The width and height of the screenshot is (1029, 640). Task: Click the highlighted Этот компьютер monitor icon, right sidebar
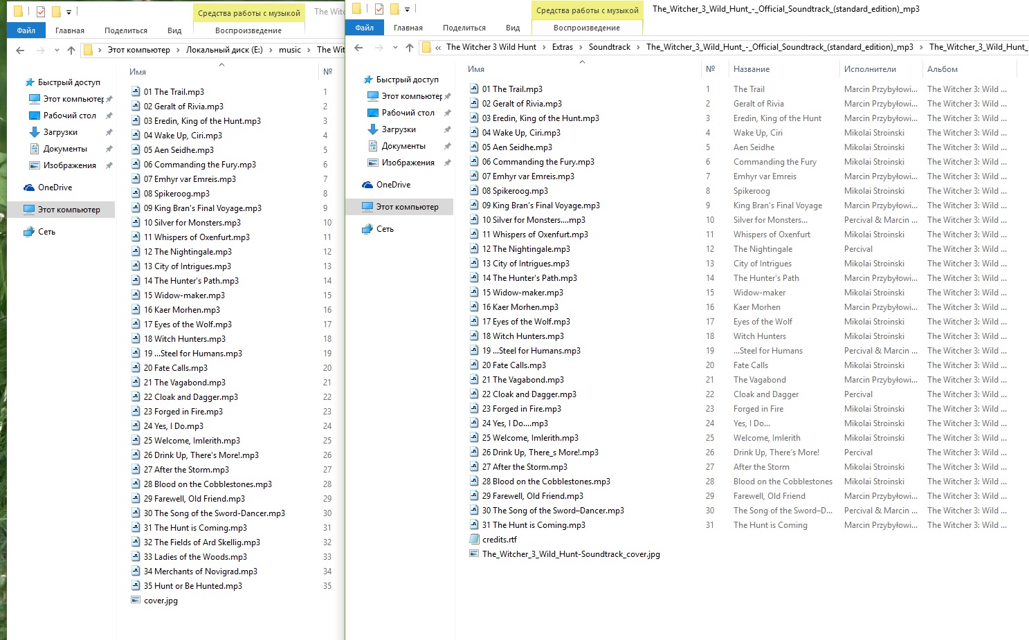[367, 207]
